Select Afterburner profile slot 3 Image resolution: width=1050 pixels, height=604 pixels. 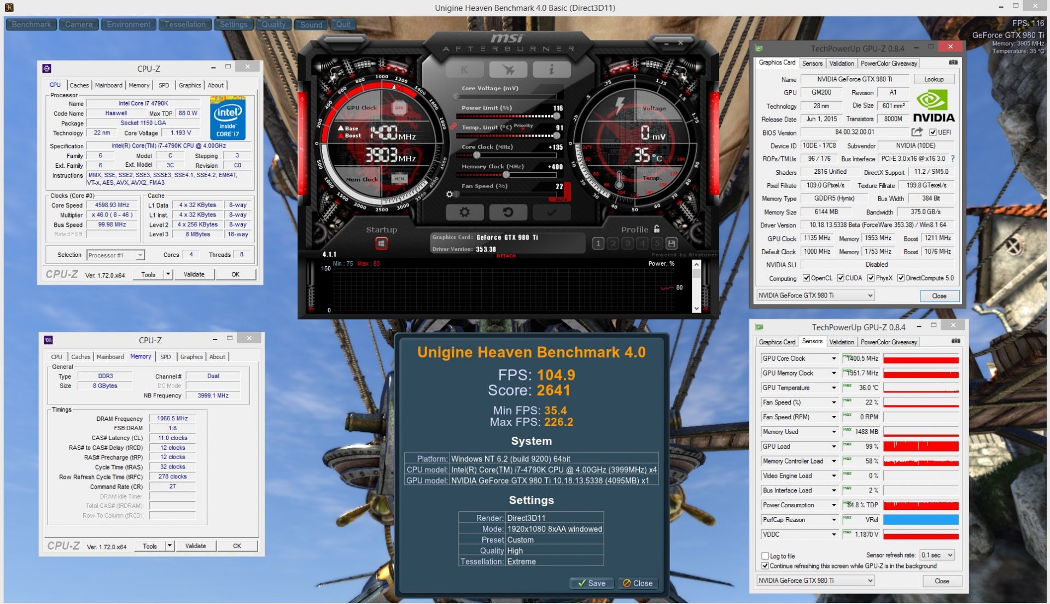tap(628, 243)
